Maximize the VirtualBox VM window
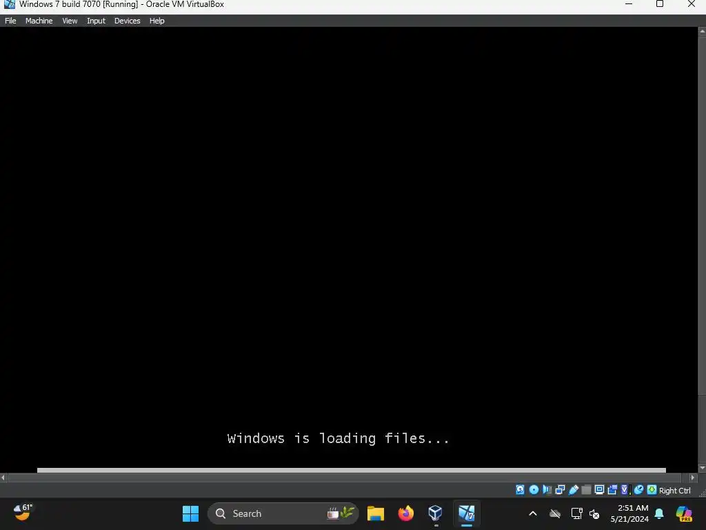This screenshot has height=530, width=706. pos(660,4)
